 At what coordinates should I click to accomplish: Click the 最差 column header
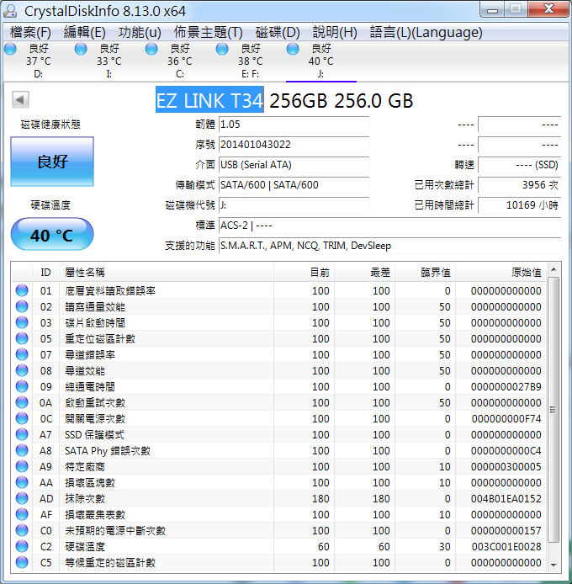click(x=365, y=273)
